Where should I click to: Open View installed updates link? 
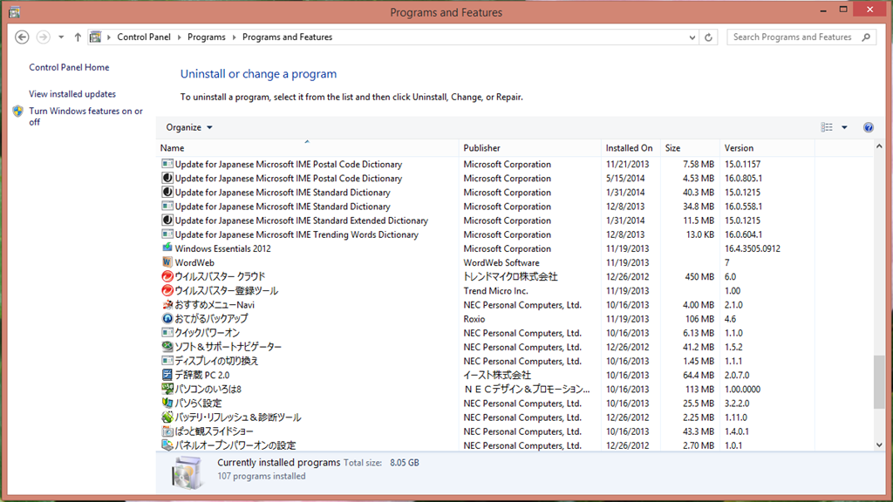(72, 94)
